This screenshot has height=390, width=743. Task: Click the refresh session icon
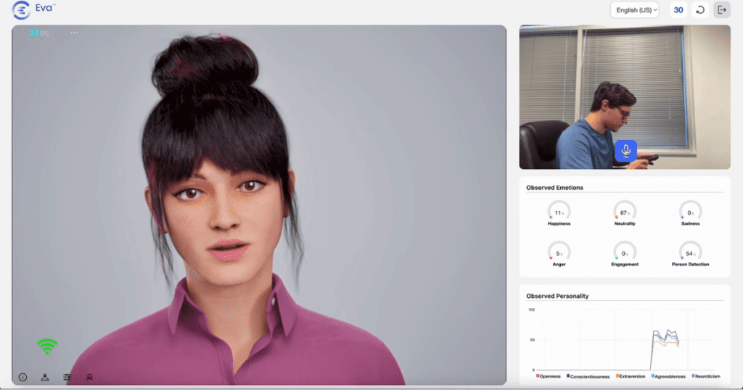pos(700,10)
